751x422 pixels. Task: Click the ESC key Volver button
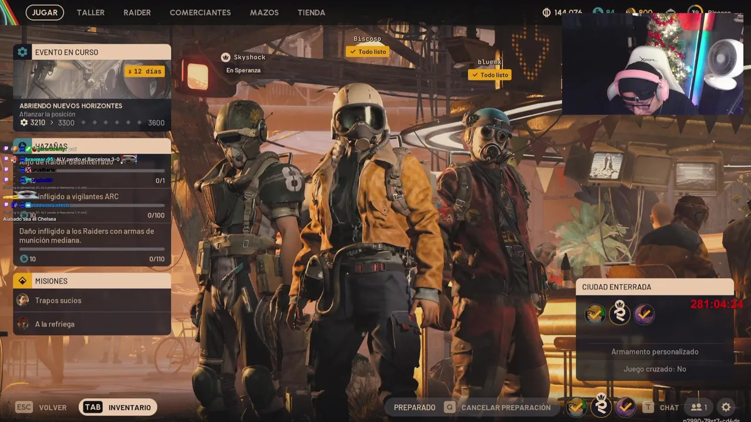coord(41,407)
